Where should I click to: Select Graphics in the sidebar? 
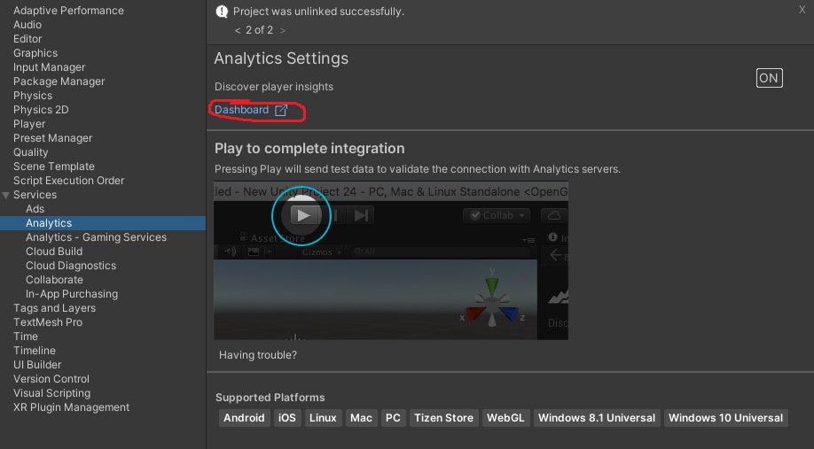35,53
